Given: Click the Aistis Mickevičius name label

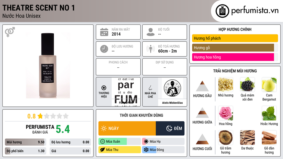Looking at the screenshot, I should pyautogui.click(x=172, y=103).
